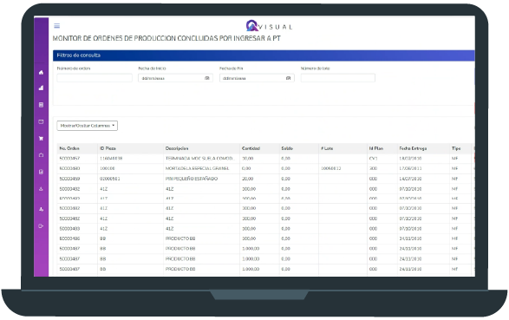
Task: Sort by the ID Pieza column header
Action: pyautogui.click(x=108, y=148)
